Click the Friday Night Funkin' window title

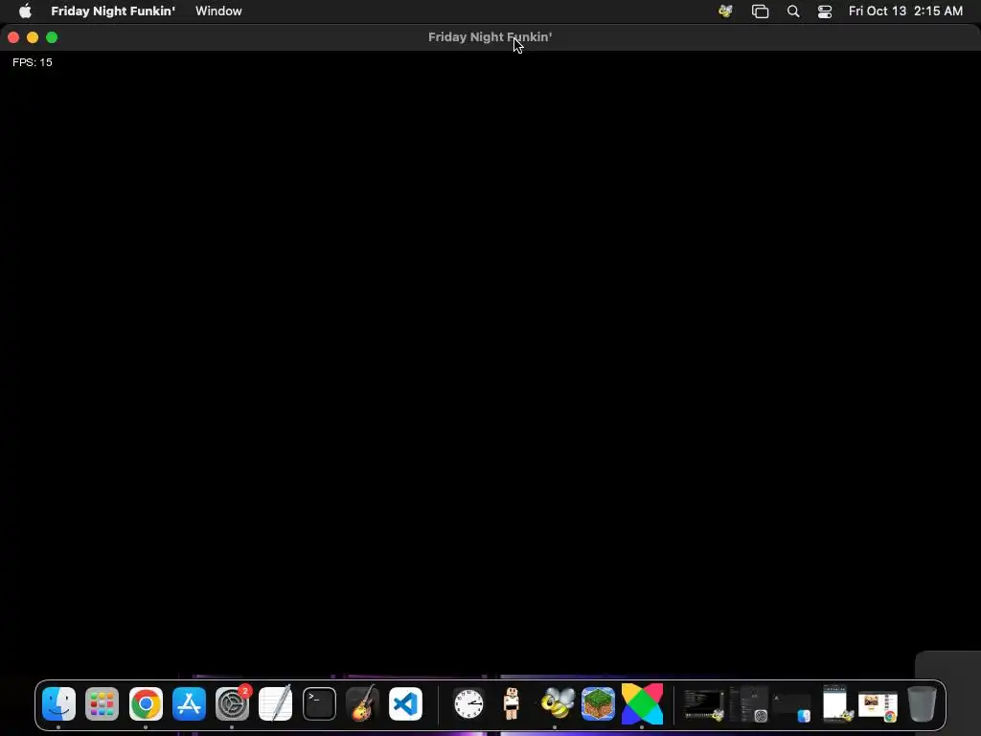click(490, 37)
